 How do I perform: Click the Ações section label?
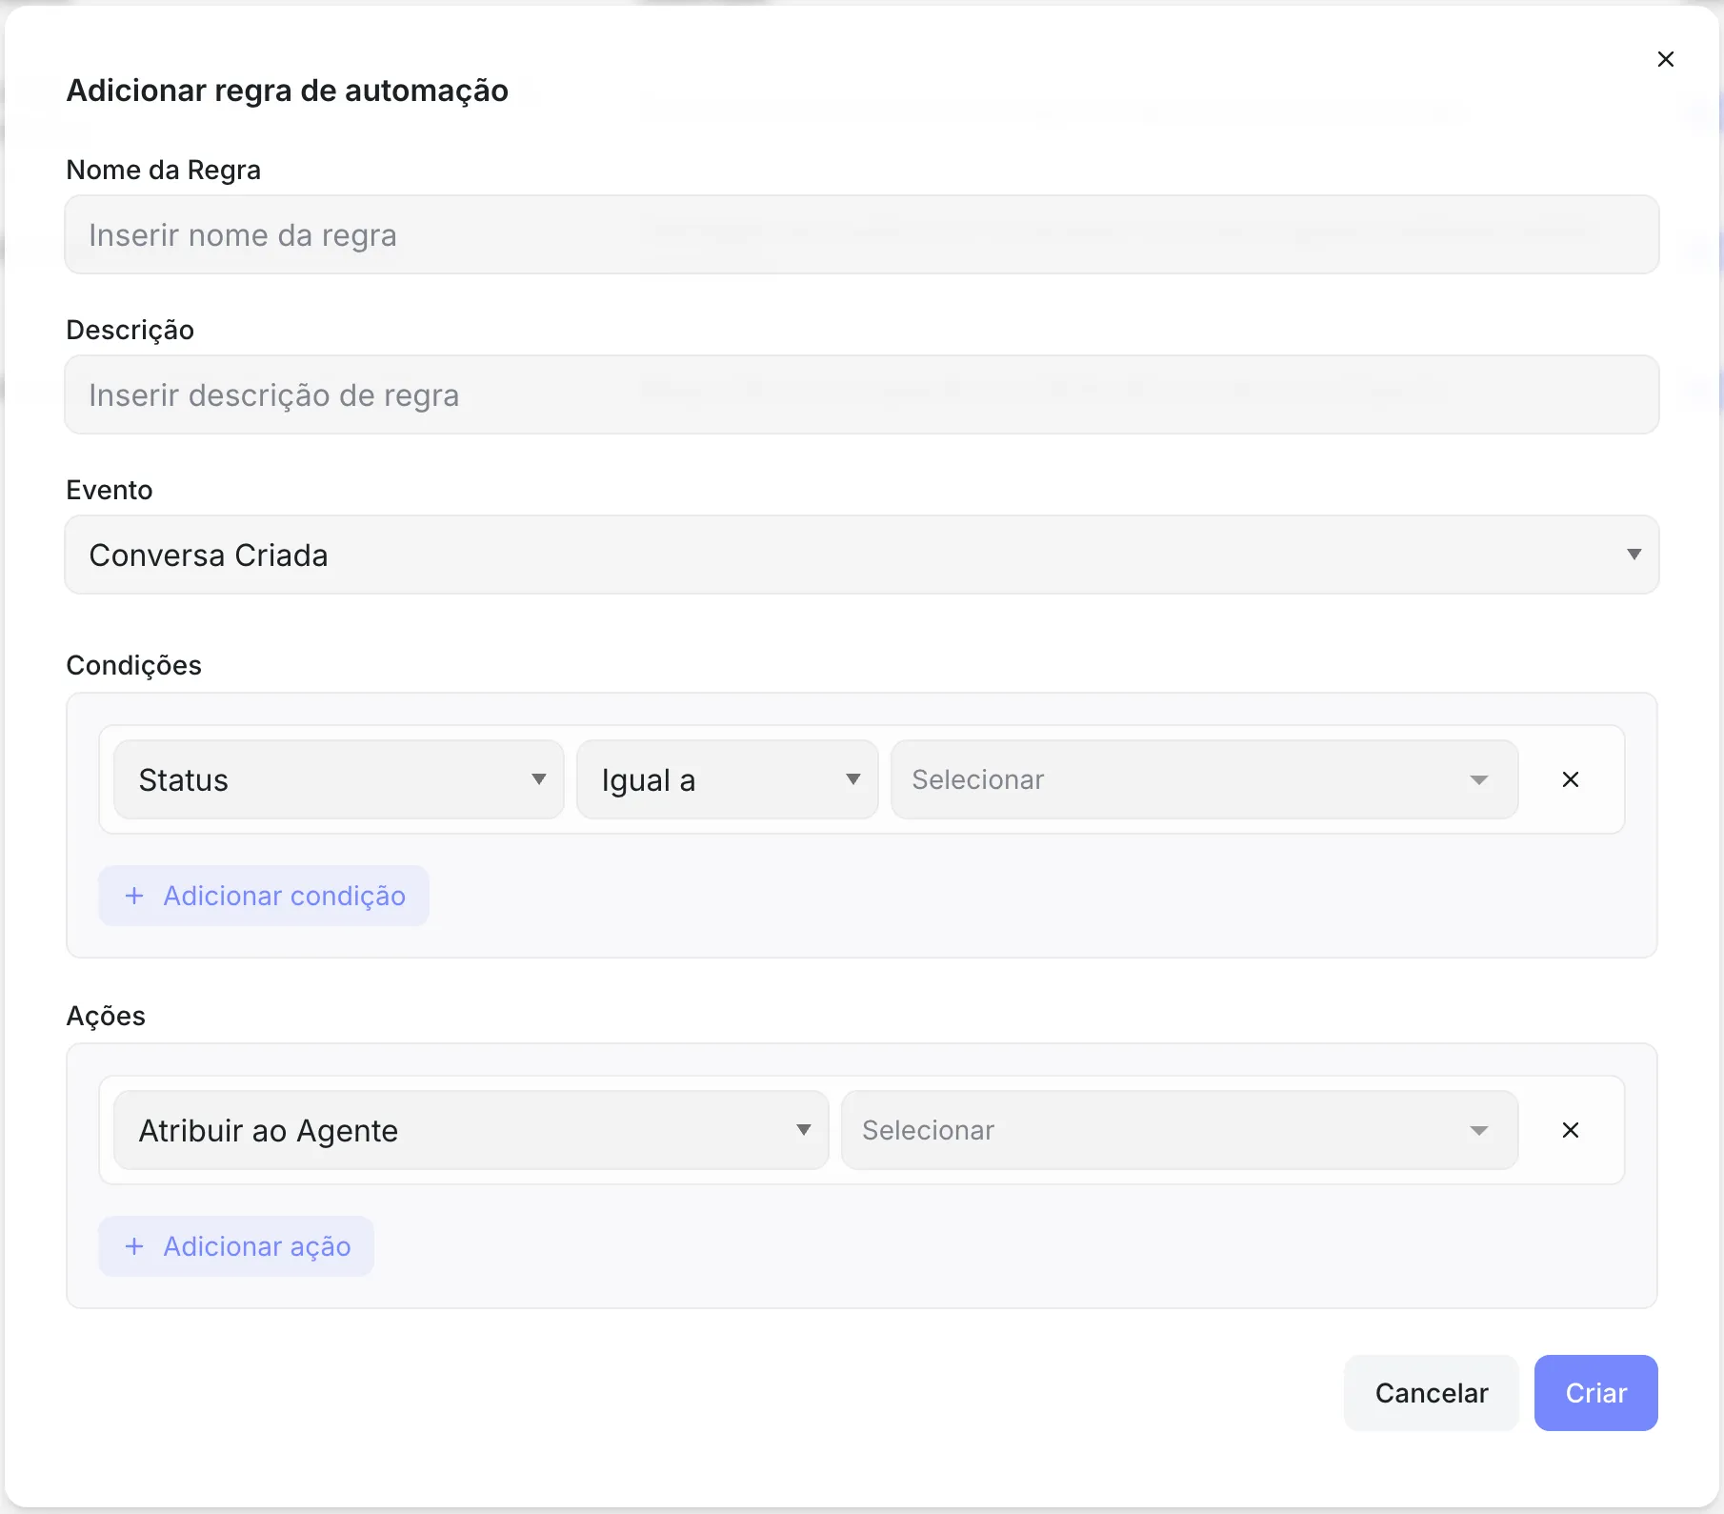pyautogui.click(x=106, y=1016)
